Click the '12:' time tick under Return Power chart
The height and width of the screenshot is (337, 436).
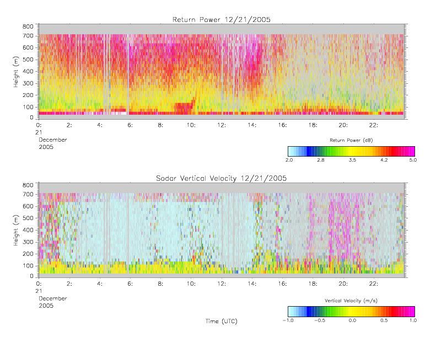[222, 125]
